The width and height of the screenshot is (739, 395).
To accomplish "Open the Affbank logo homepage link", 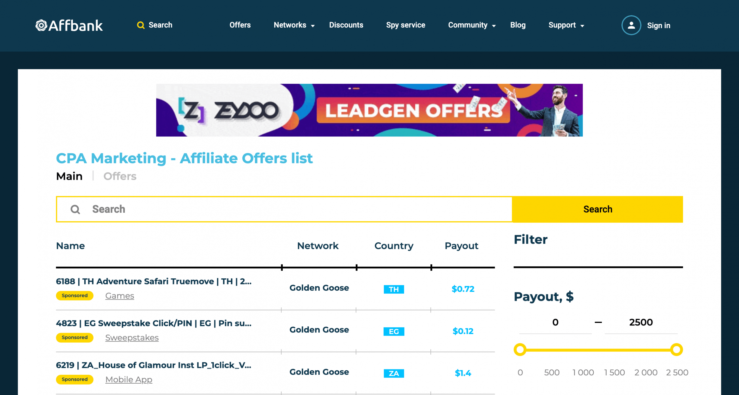I will [x=69, y=25].
